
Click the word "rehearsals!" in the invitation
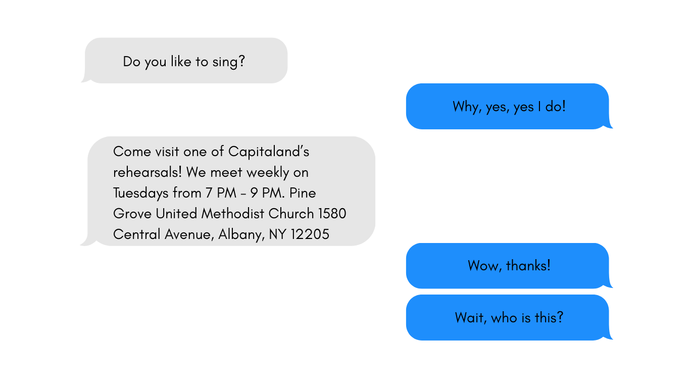pyautogui.click(x=147, y=172)
